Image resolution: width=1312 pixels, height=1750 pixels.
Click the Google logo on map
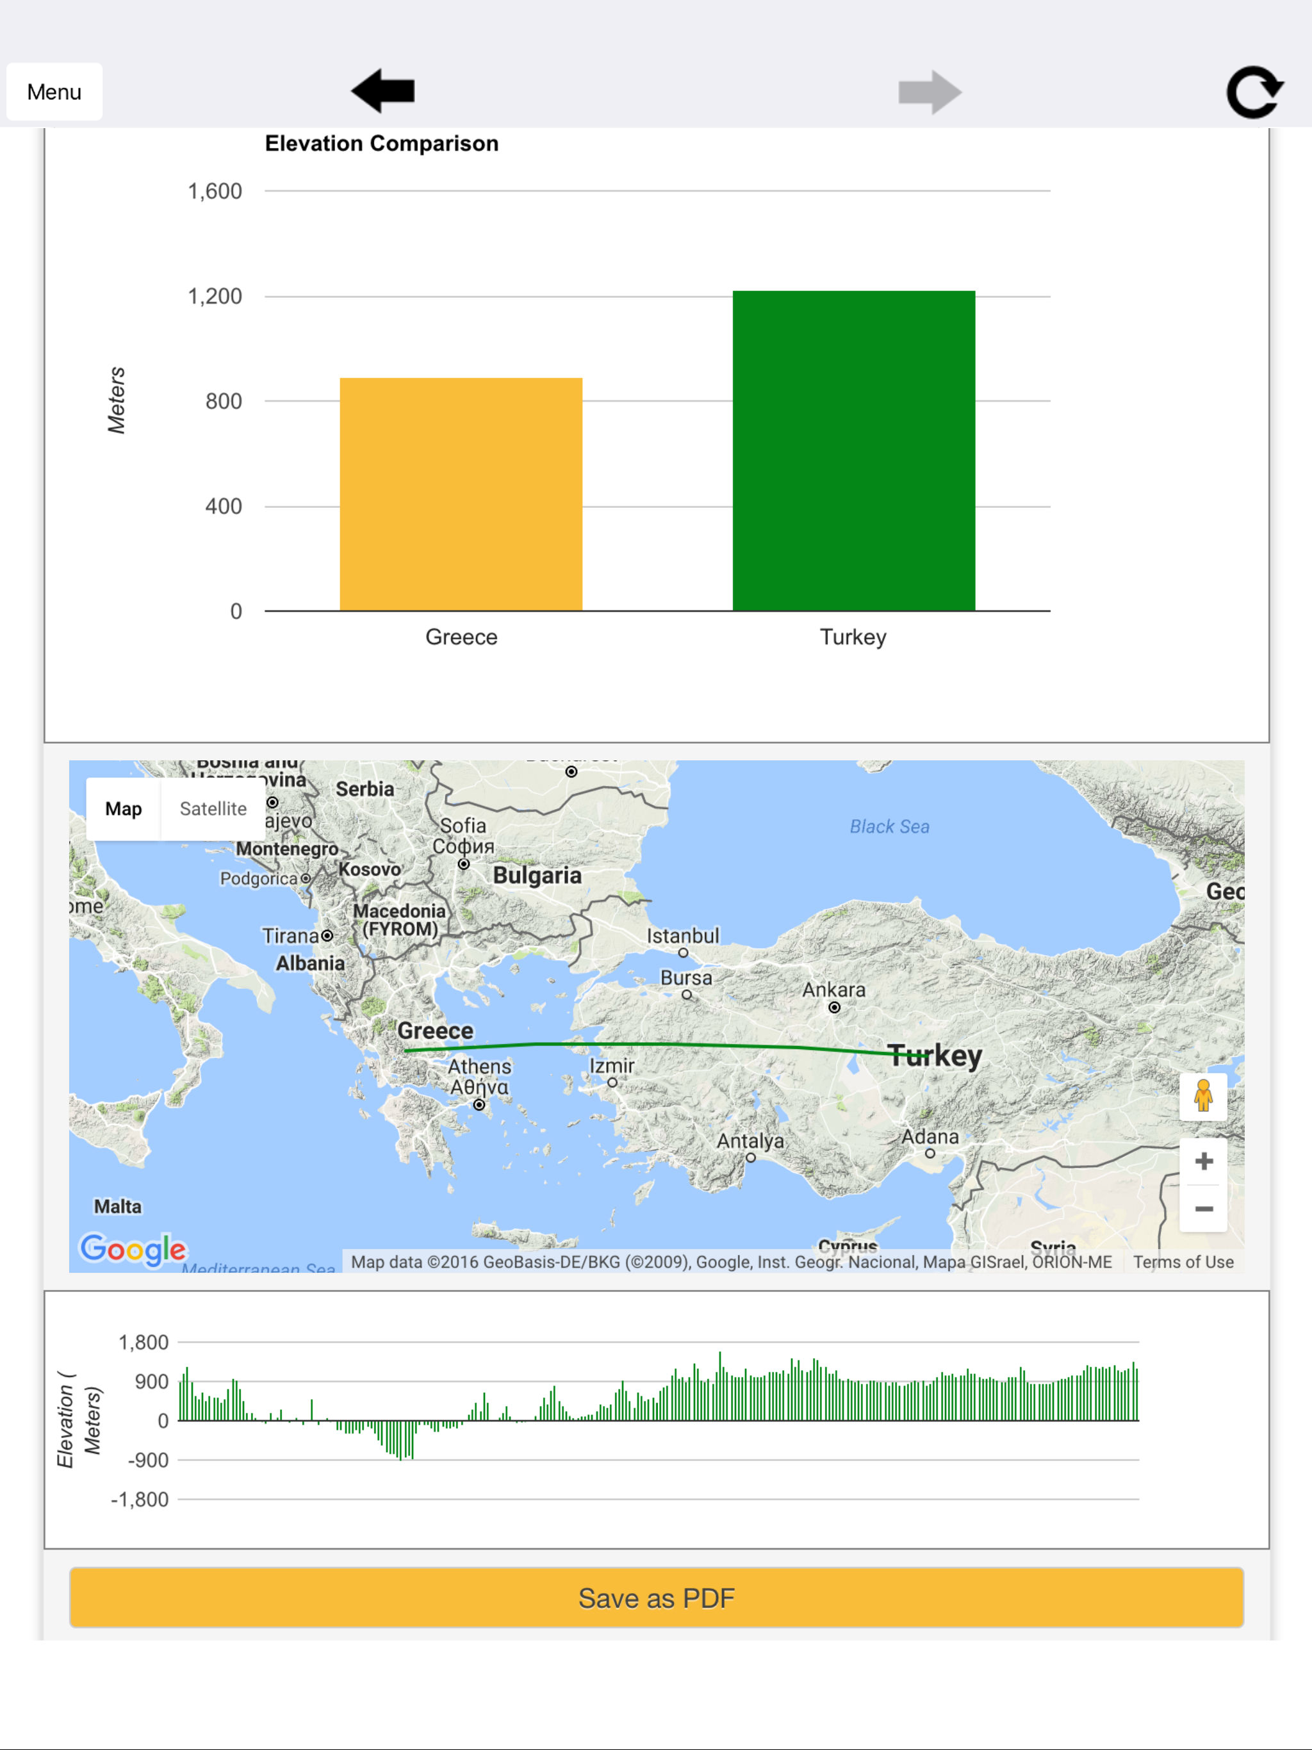[x=133, y=1250]
